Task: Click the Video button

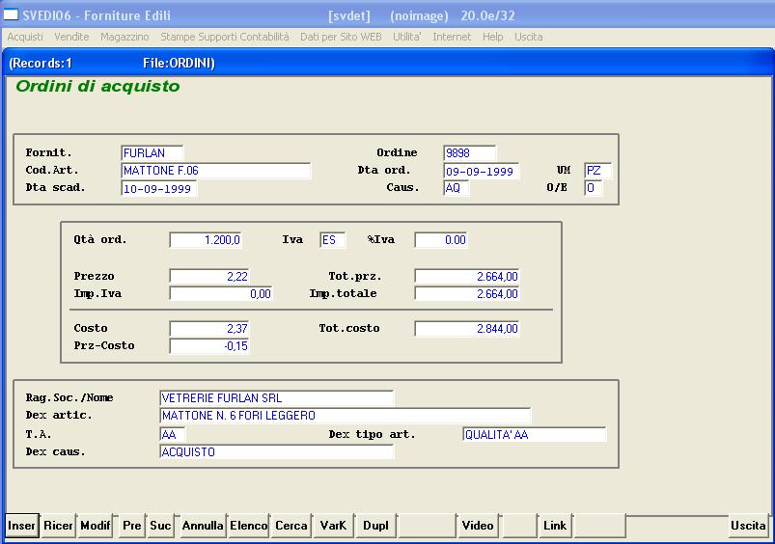Action: 478,526
